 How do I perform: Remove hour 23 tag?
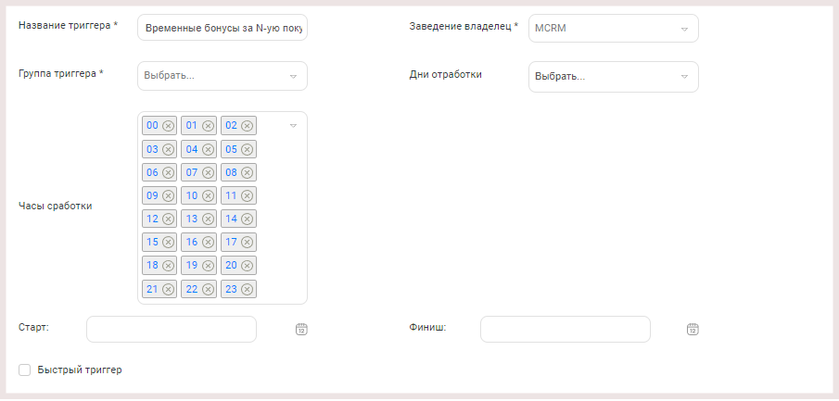pyautogui.click(x=247, y=289)
